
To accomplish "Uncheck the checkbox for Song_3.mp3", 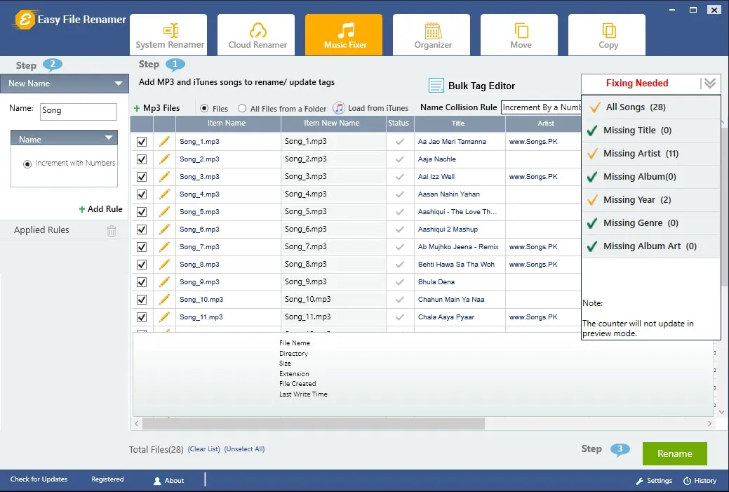I will point(142,177).
